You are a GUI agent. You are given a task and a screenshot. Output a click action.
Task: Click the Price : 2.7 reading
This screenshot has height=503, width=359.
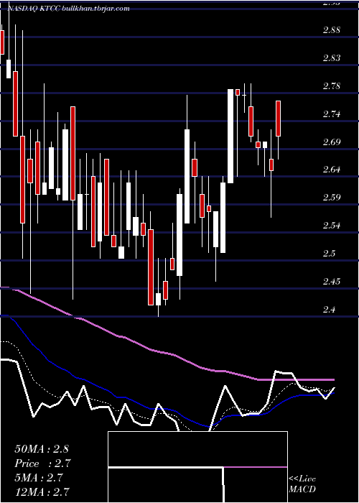[42, 463]
